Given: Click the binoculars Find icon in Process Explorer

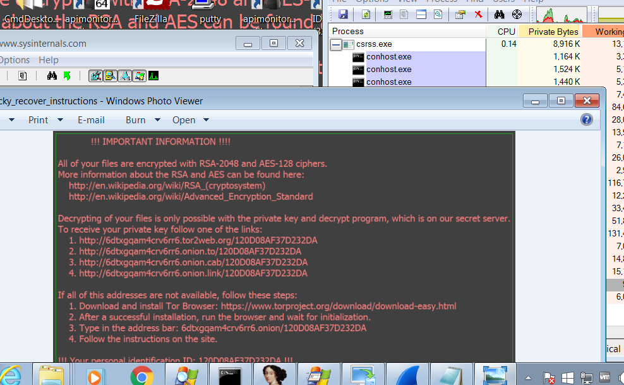Looking at the screenshot, I should pyautogui.click(x=500, y=14).
